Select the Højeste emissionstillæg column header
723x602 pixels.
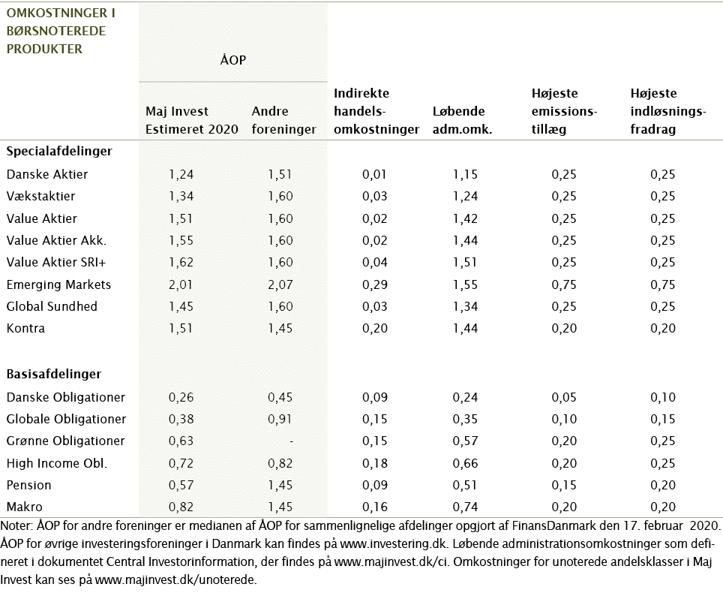[563, 111]
